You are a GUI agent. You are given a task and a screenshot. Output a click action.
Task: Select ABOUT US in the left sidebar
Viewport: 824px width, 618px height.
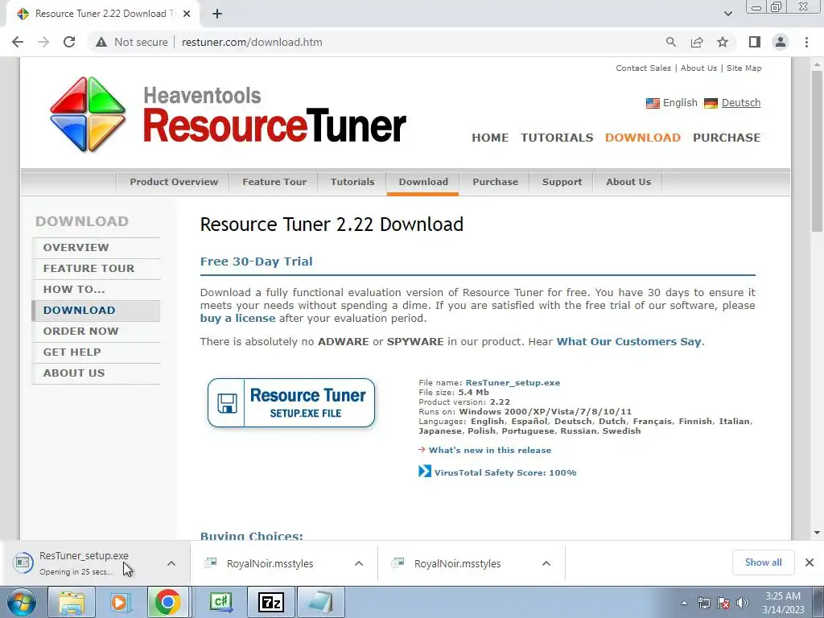(96, 373)
